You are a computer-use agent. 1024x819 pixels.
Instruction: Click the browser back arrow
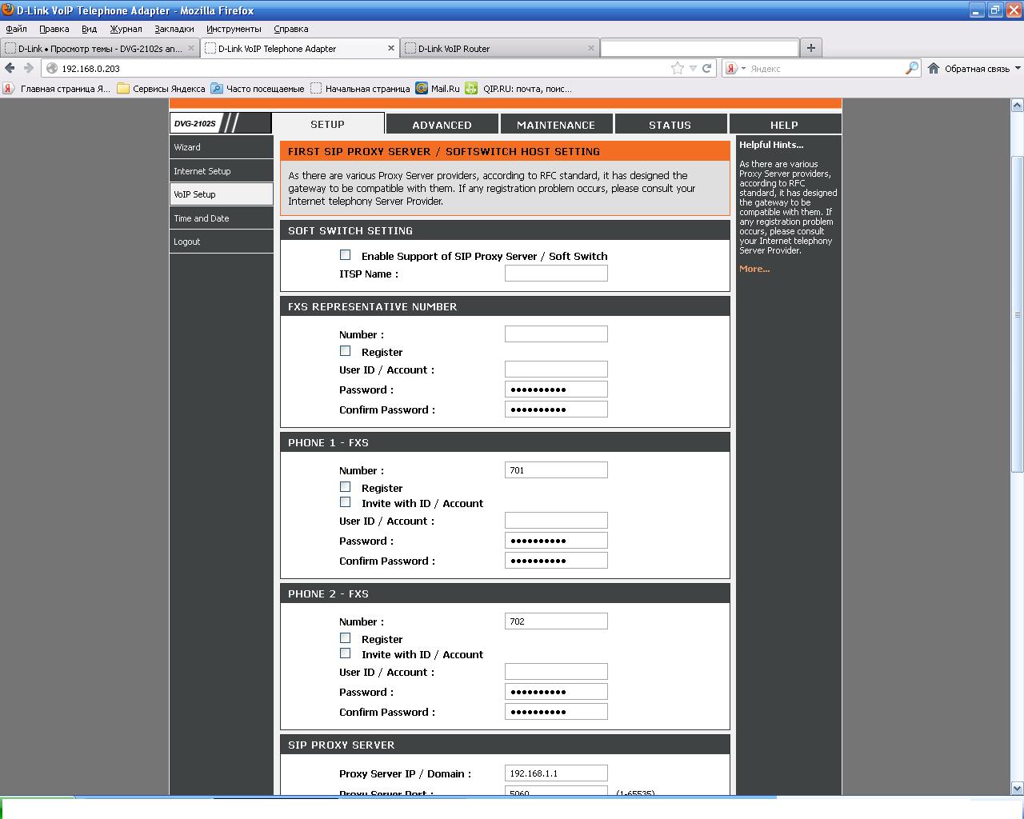click(x=10, y=69)
